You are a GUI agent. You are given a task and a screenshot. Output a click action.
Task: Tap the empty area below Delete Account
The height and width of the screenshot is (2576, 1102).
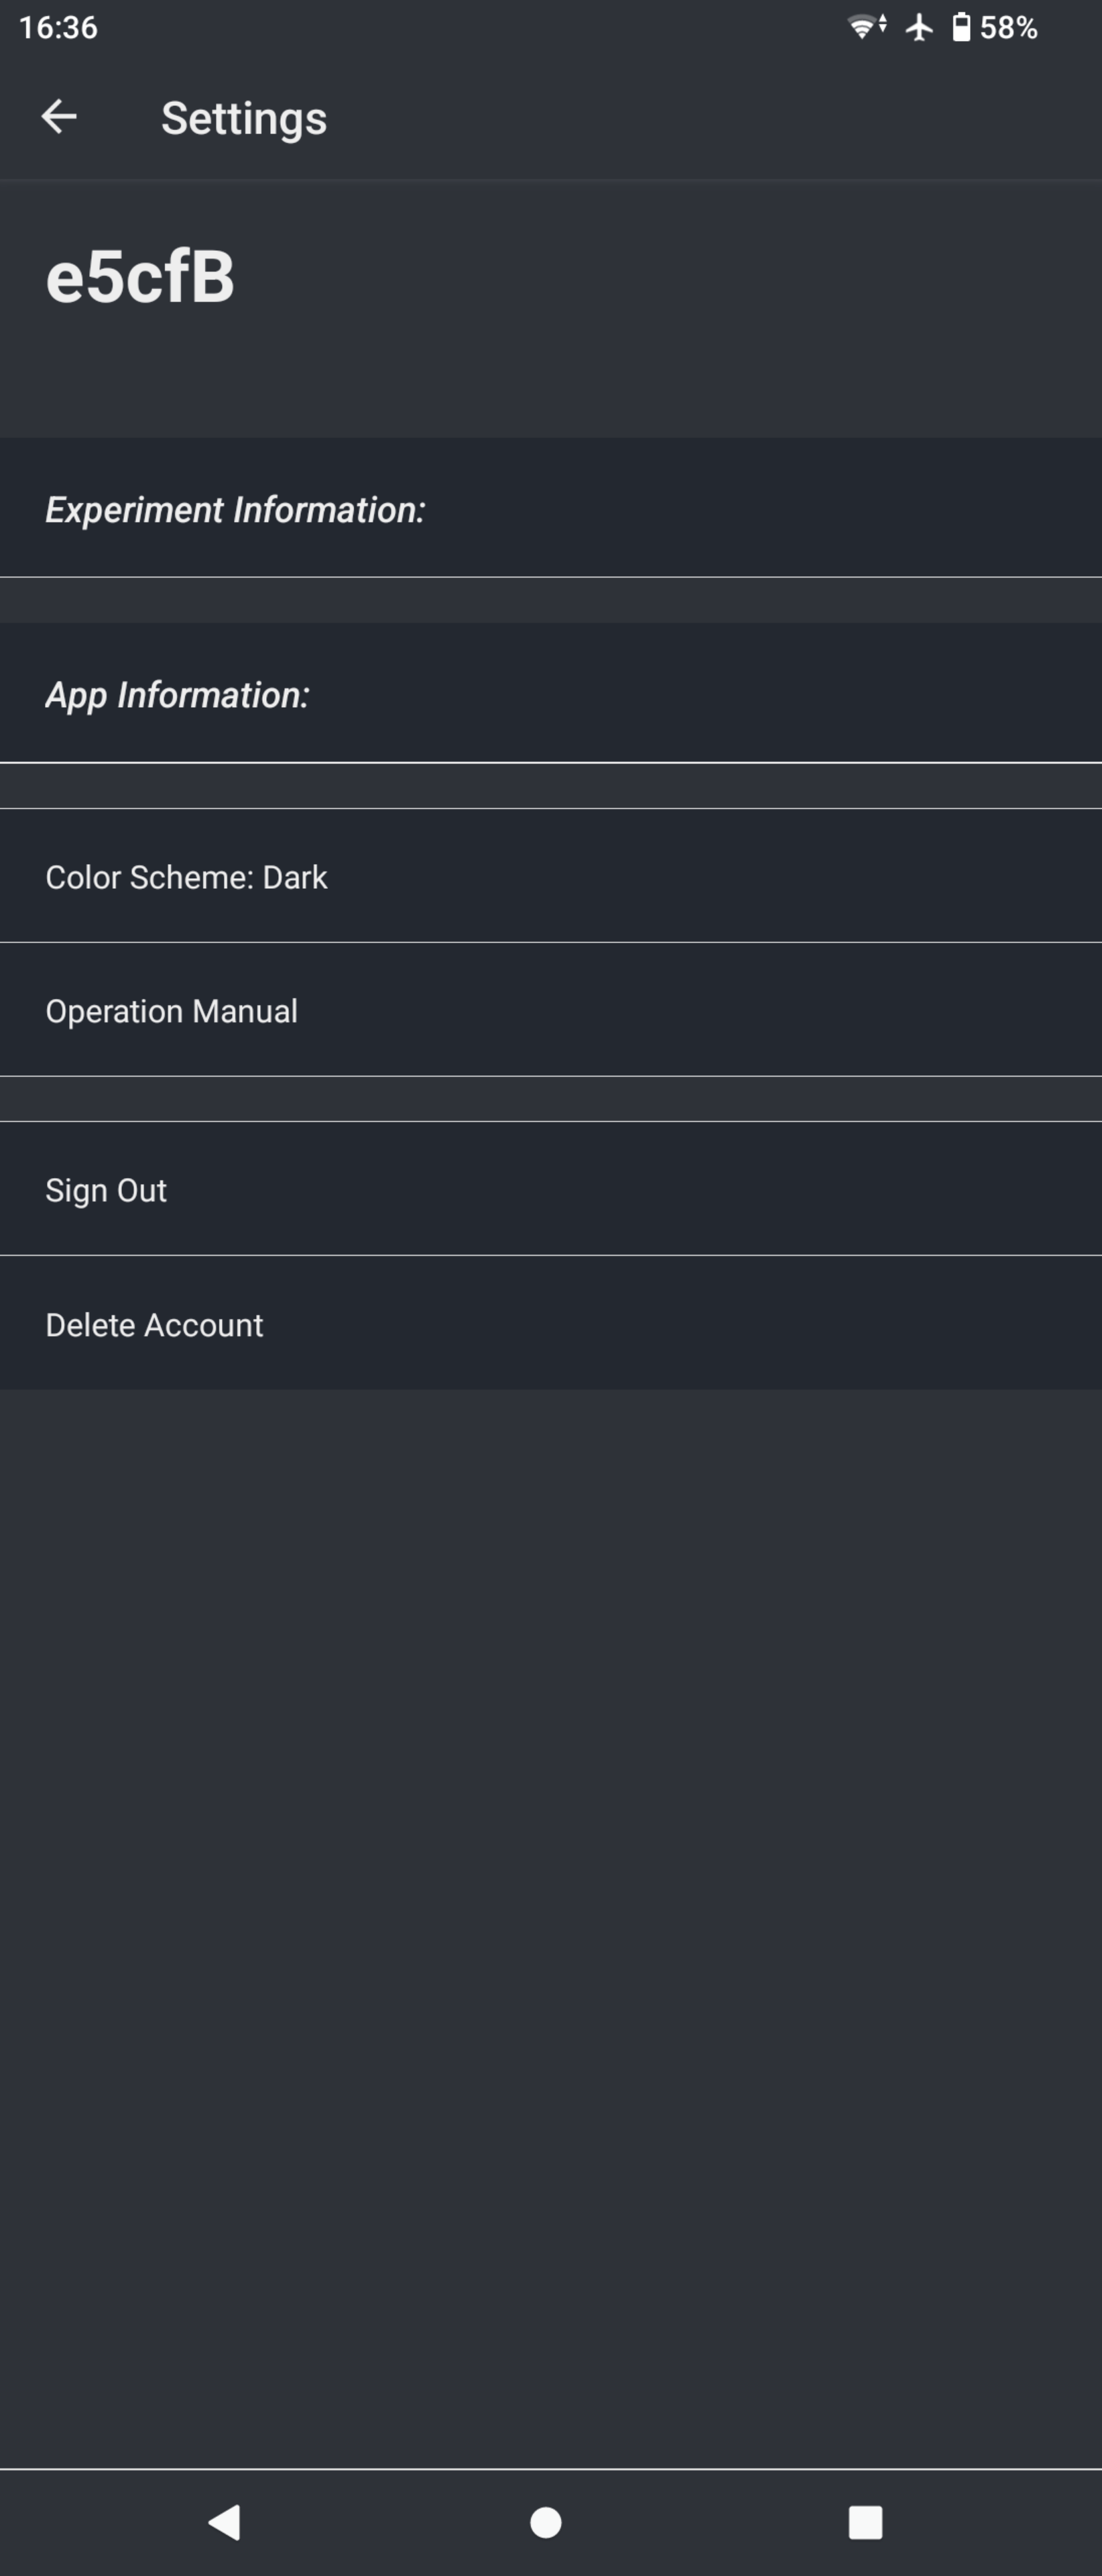click(550, 1928)
